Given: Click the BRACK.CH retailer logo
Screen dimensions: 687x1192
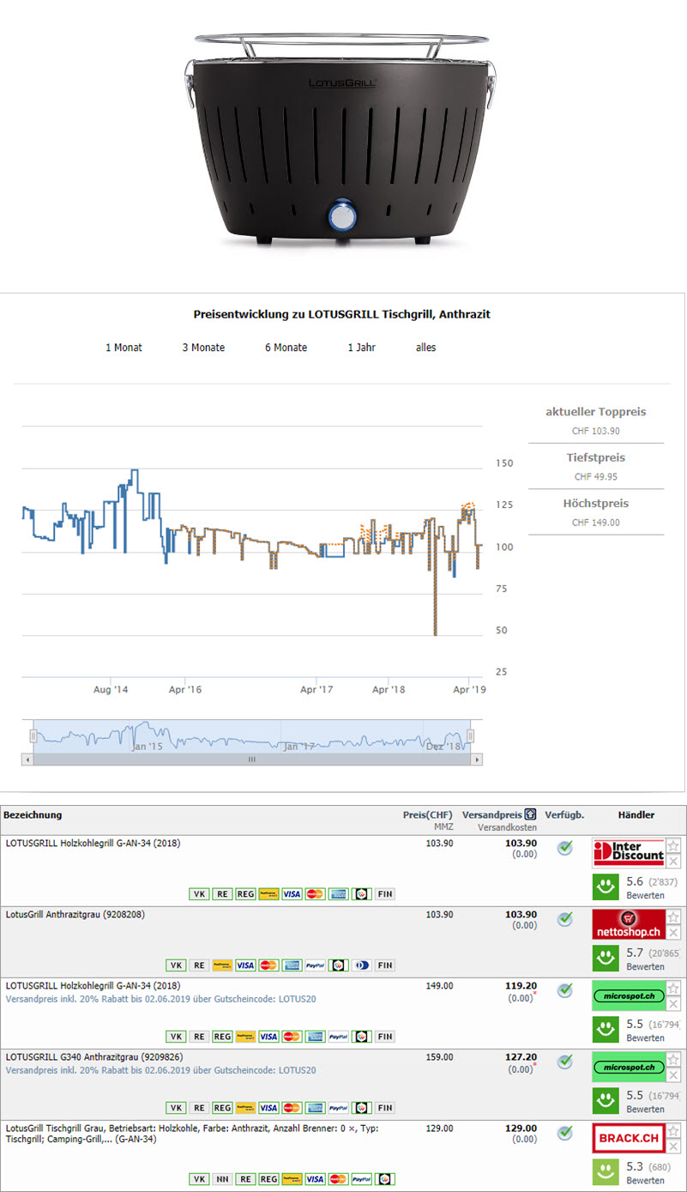Looking at the screenshot, I should coord(629,1138).
